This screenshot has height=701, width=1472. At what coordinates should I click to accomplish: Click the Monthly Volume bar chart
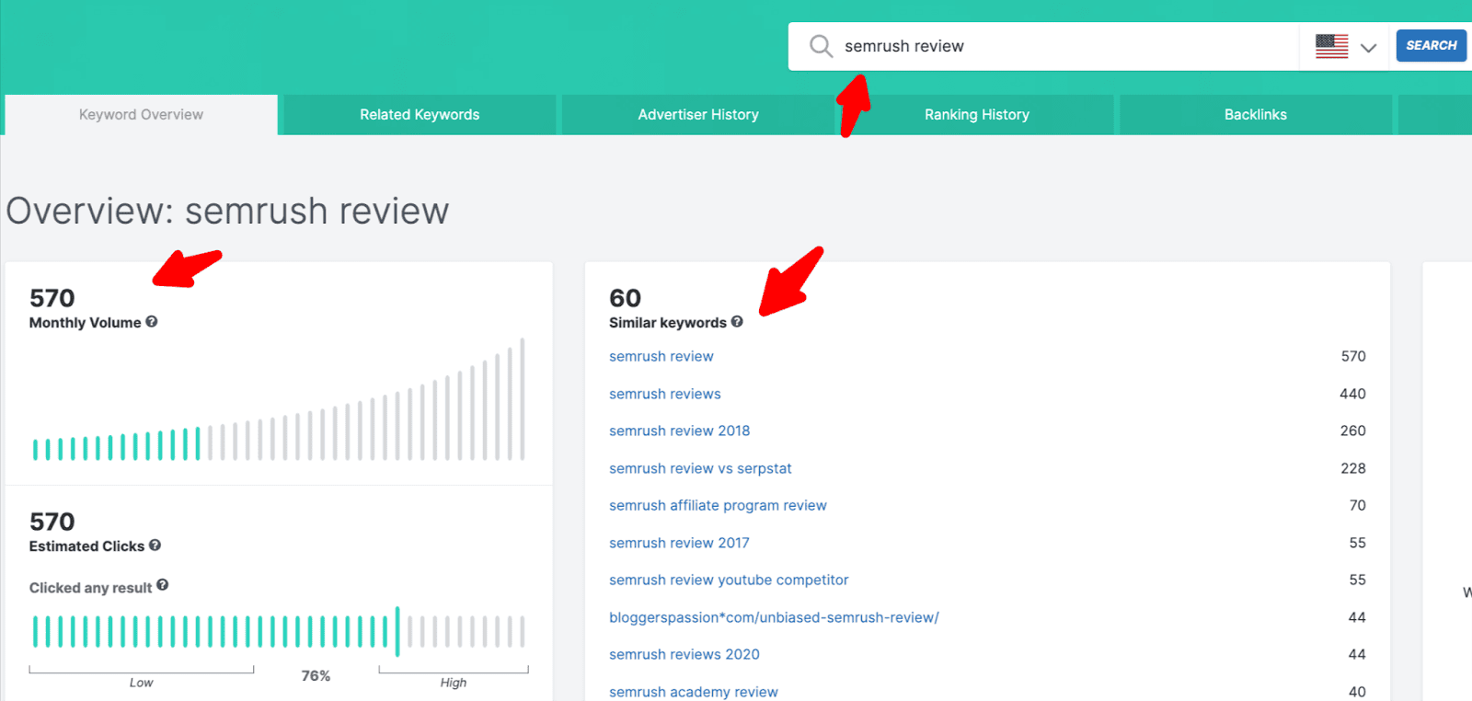click(279, 399)
